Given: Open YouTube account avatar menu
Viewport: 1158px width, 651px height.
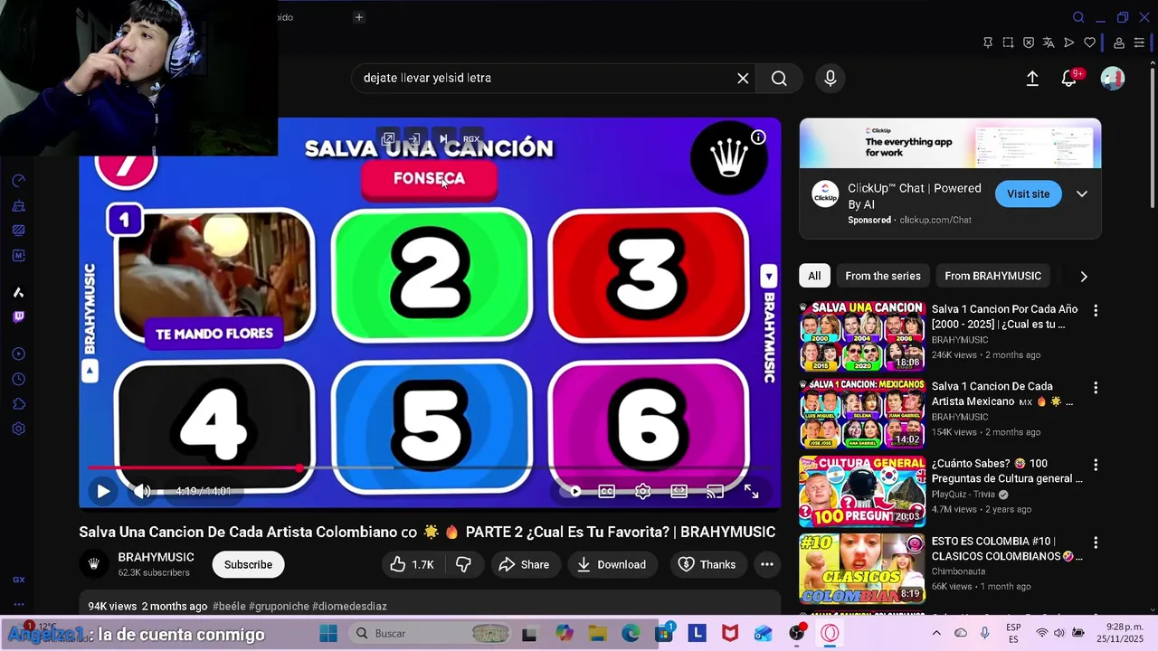Looking at the screenshot, I should 1113,79.
